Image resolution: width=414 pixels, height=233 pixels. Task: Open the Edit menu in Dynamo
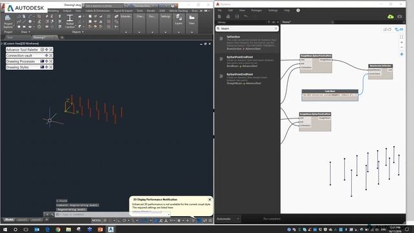coord(230,10)
